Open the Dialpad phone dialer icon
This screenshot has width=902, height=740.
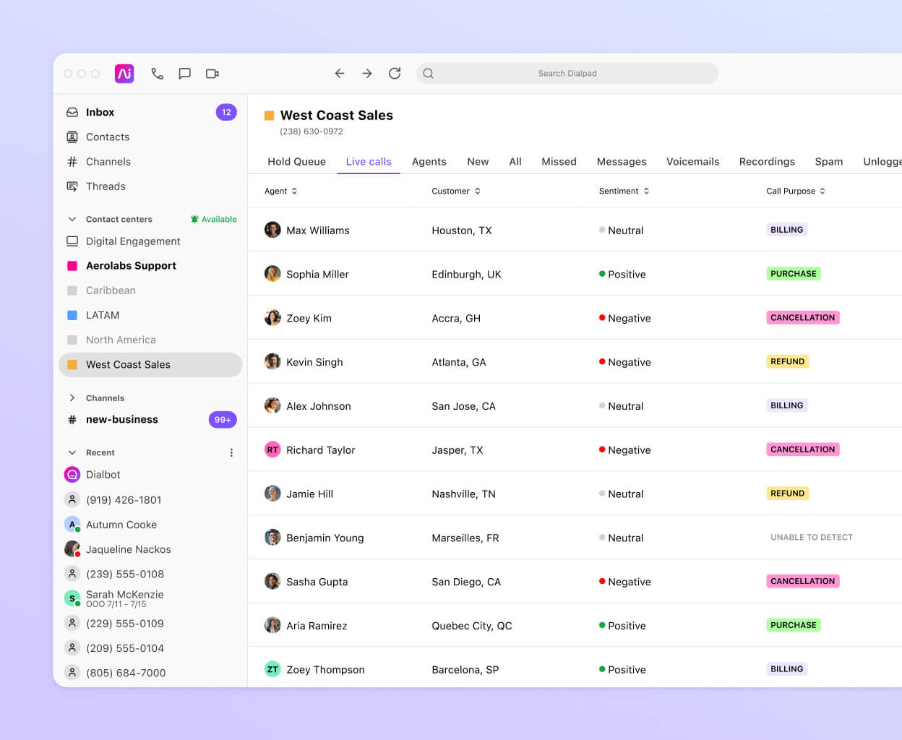[x=158, y=73]
